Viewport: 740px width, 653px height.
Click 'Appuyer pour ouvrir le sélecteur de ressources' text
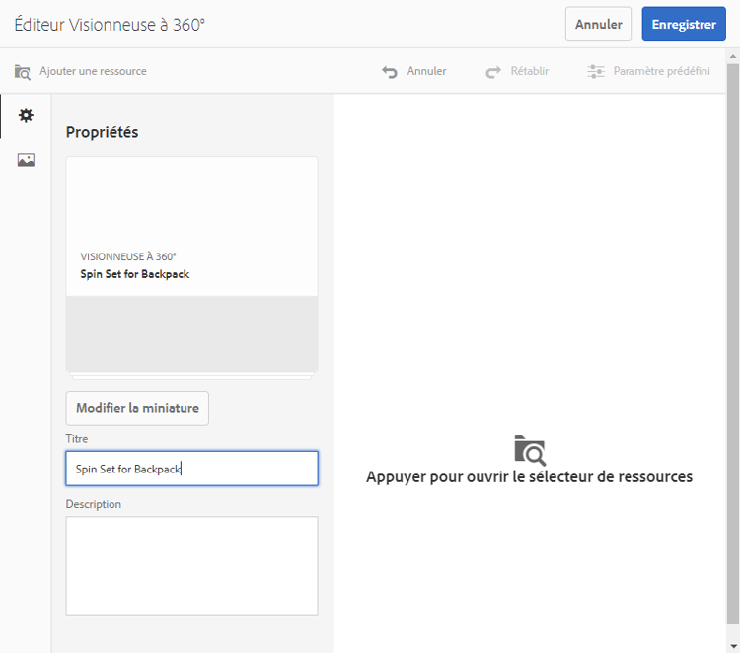pyautogui.click(x=530, y=477)
